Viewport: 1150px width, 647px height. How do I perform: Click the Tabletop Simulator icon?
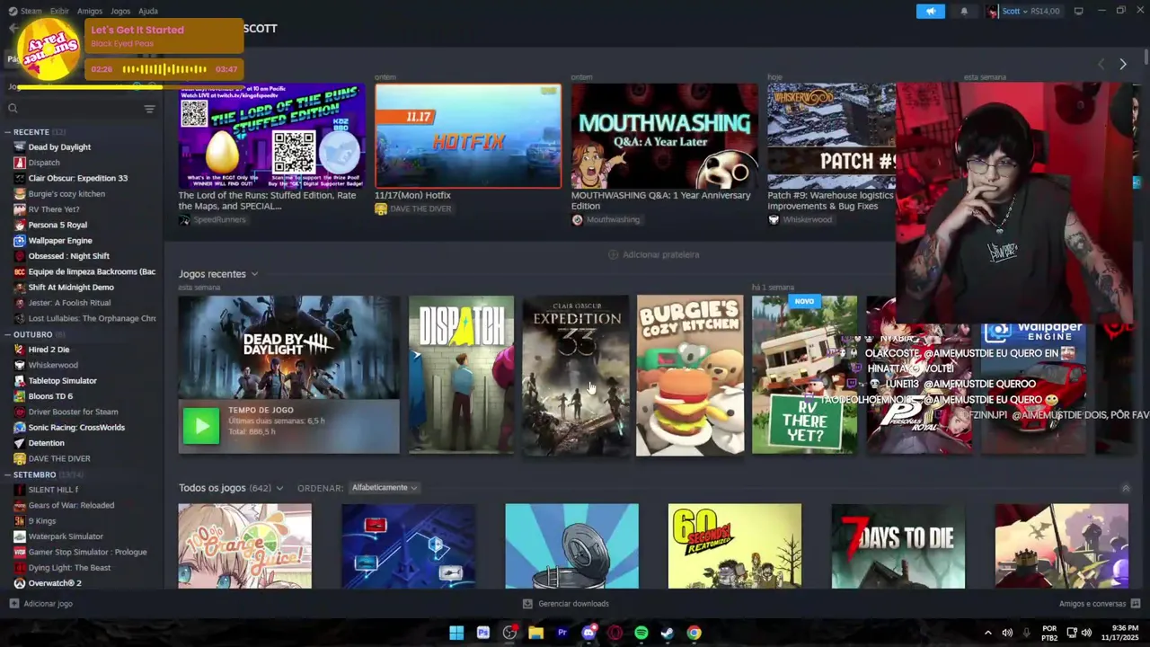point(20,381)
